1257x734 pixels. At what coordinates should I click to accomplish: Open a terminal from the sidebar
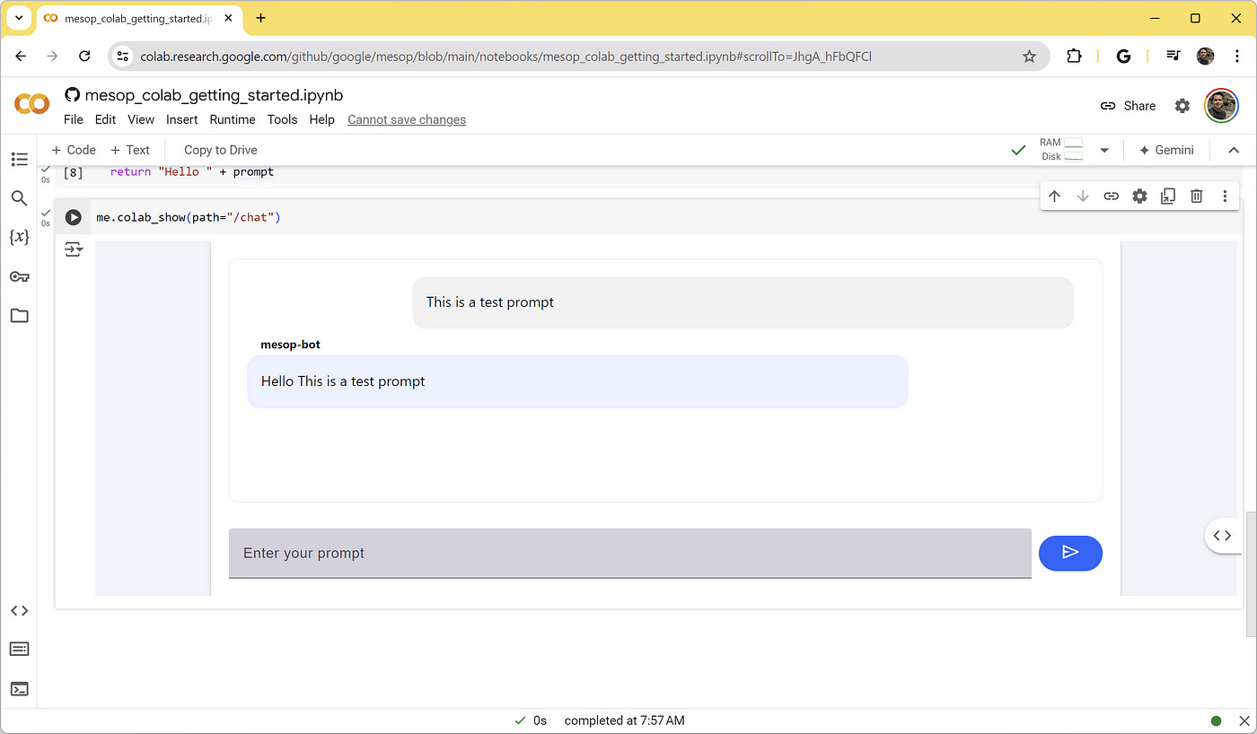19,688
